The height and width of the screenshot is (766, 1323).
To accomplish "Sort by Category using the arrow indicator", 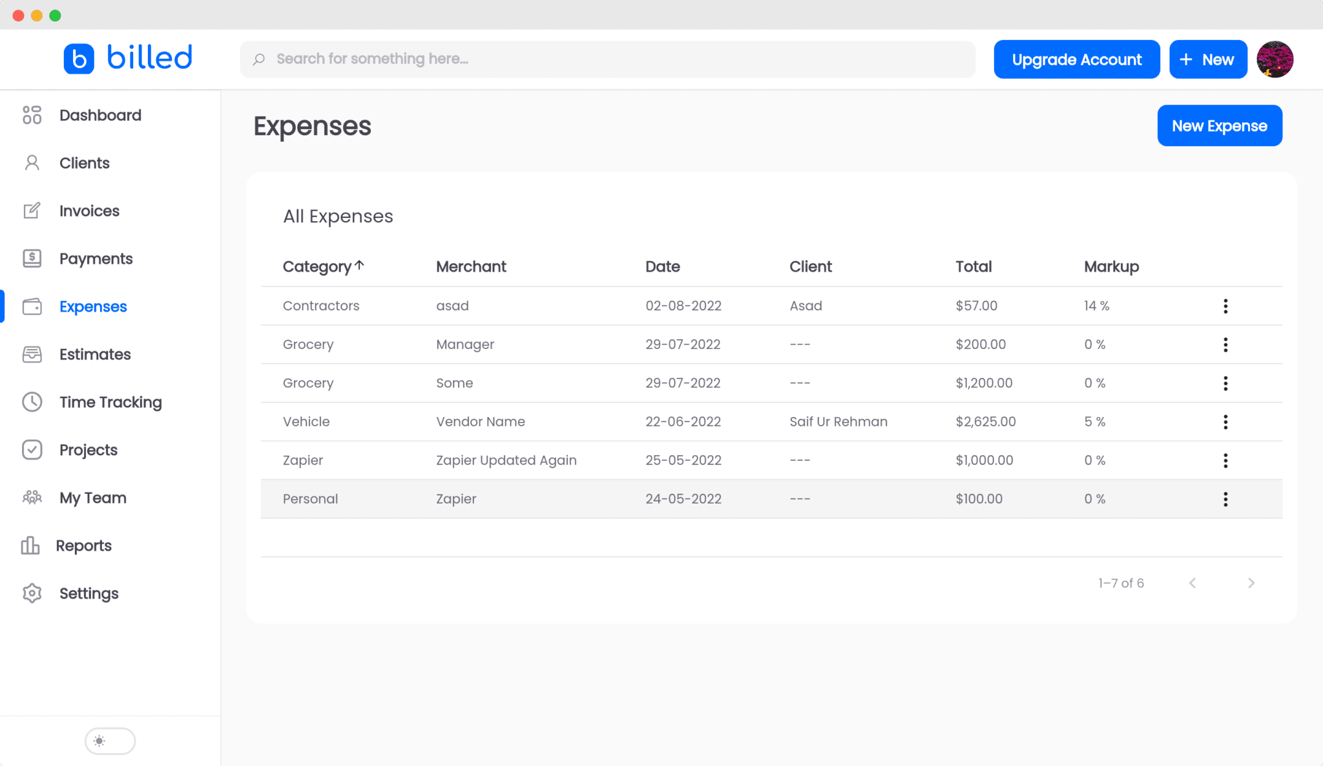I will [360, 264].
